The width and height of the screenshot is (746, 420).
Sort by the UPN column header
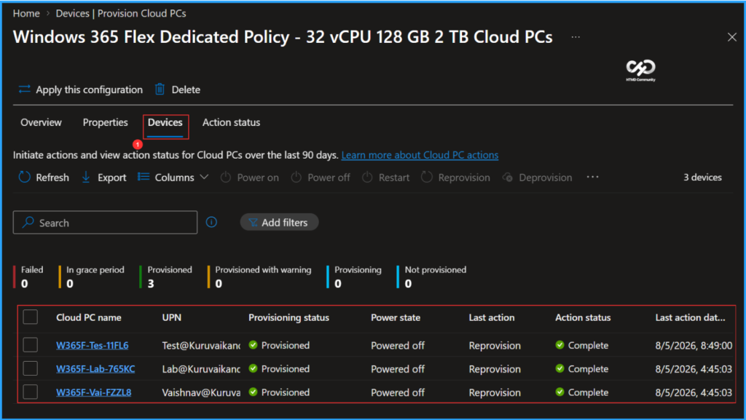coord(172,317)
